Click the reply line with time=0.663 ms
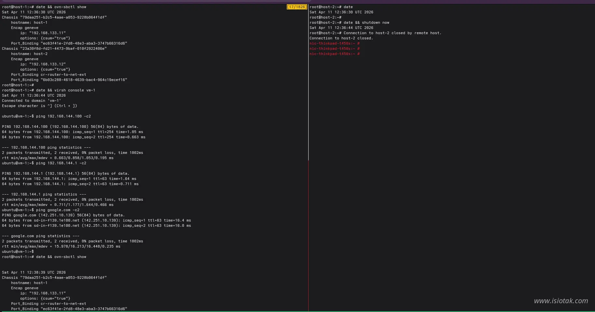Viewport: 595px width, 312px height. click(74, 137)
